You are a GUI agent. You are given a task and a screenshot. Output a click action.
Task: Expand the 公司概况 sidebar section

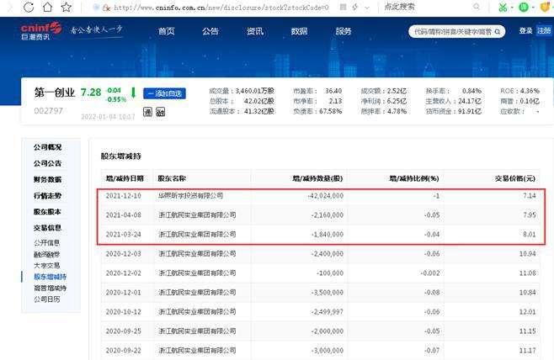pyautogui.click(x=47, y=147)
